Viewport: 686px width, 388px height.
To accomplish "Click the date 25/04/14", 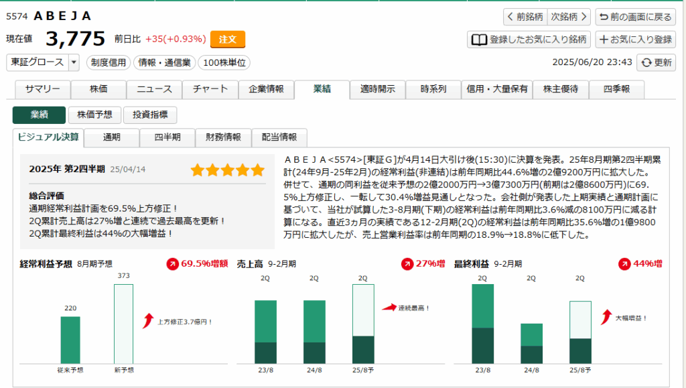I will 128,170.
